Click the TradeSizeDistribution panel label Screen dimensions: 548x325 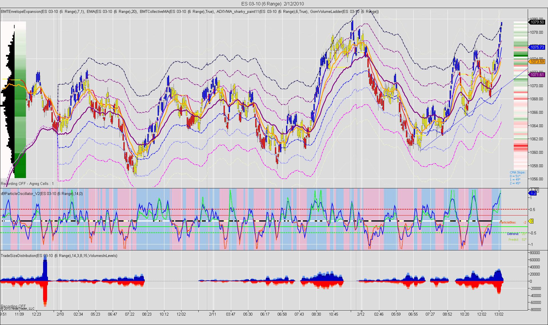(59, 256)
